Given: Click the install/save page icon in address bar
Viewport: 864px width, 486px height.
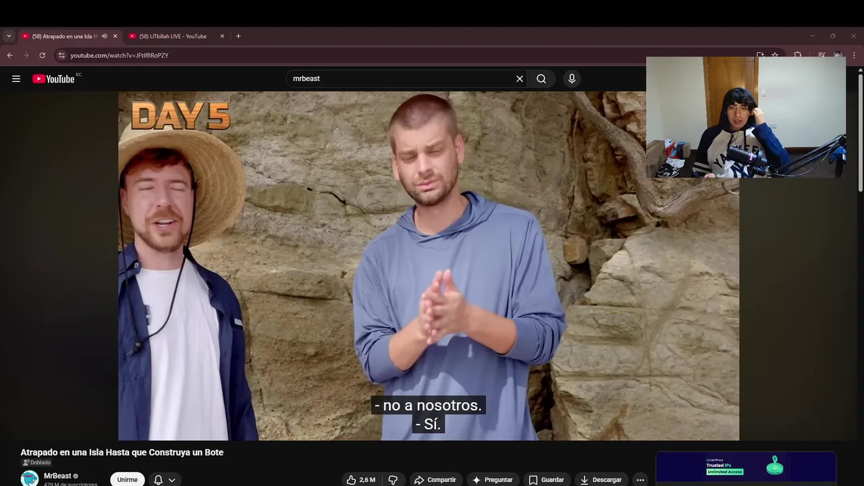Looking at the screenshot, I should (760, 55).
